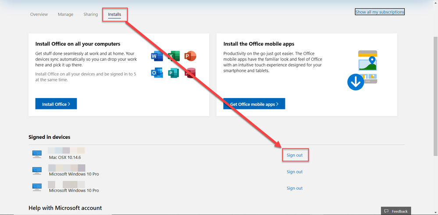The image size is (438, 215).
Task: Click the Mac OSX device computer icon
Action: 37,154
